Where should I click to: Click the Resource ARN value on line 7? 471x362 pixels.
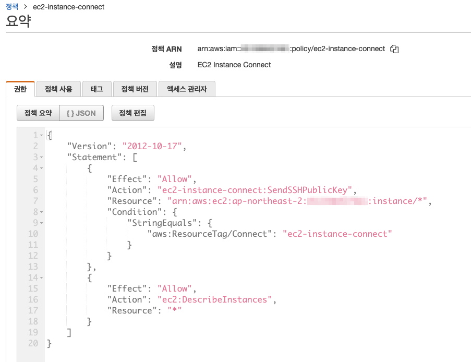[297, 201]
